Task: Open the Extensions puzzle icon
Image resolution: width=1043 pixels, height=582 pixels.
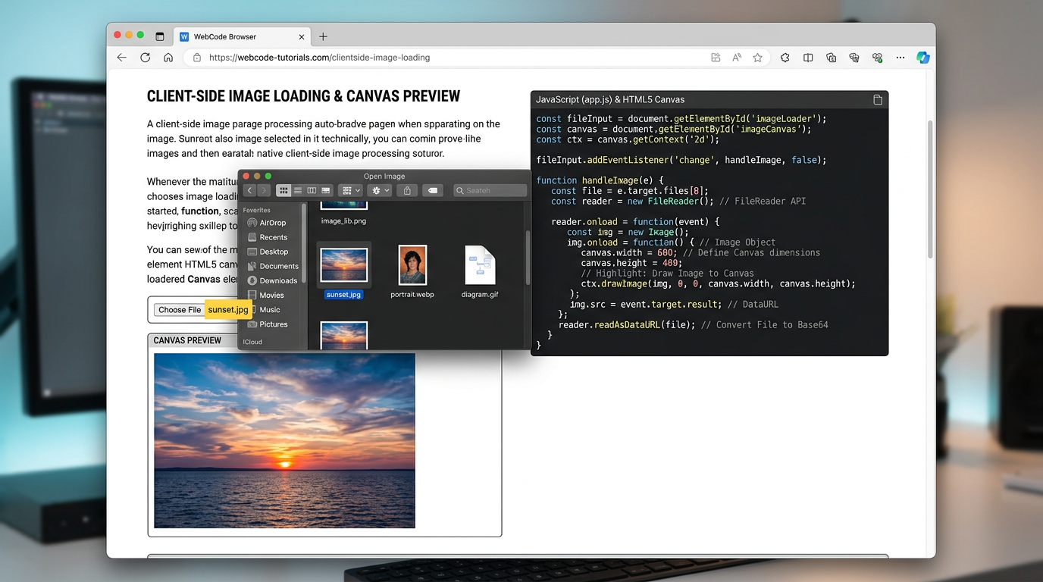Action: click(x=785, y=58)
